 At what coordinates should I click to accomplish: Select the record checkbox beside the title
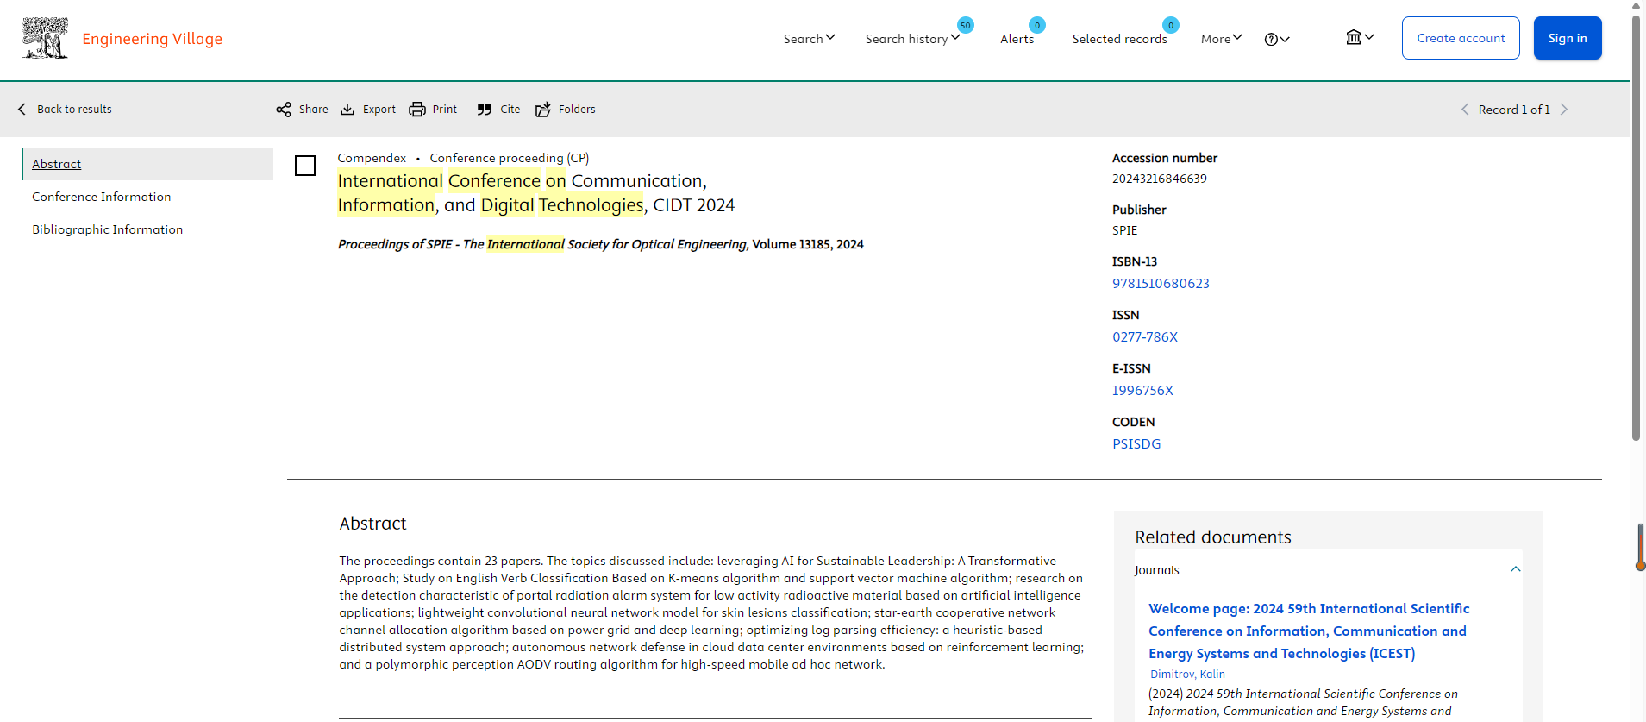(305, 166)
